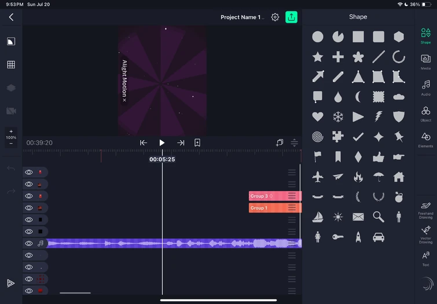
Task: Switch to the Media tab
Action: (x=425, y=61)
